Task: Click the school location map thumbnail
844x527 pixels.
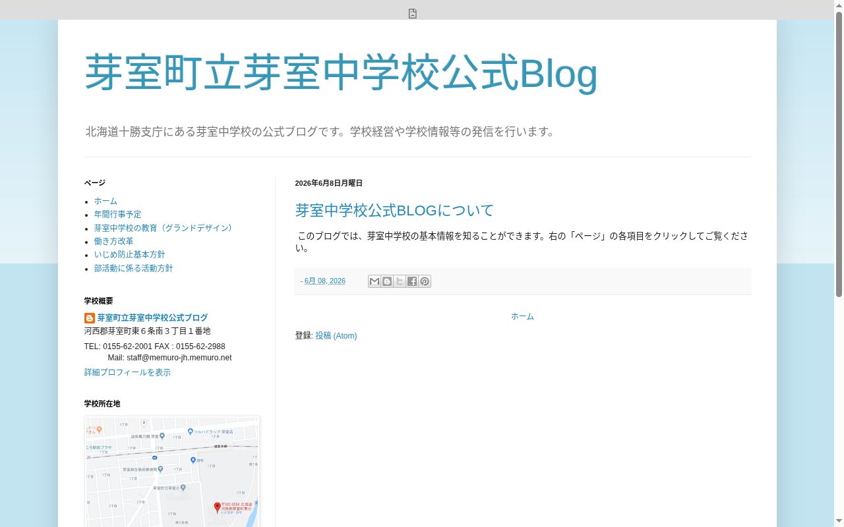Action: click(172, 472)
